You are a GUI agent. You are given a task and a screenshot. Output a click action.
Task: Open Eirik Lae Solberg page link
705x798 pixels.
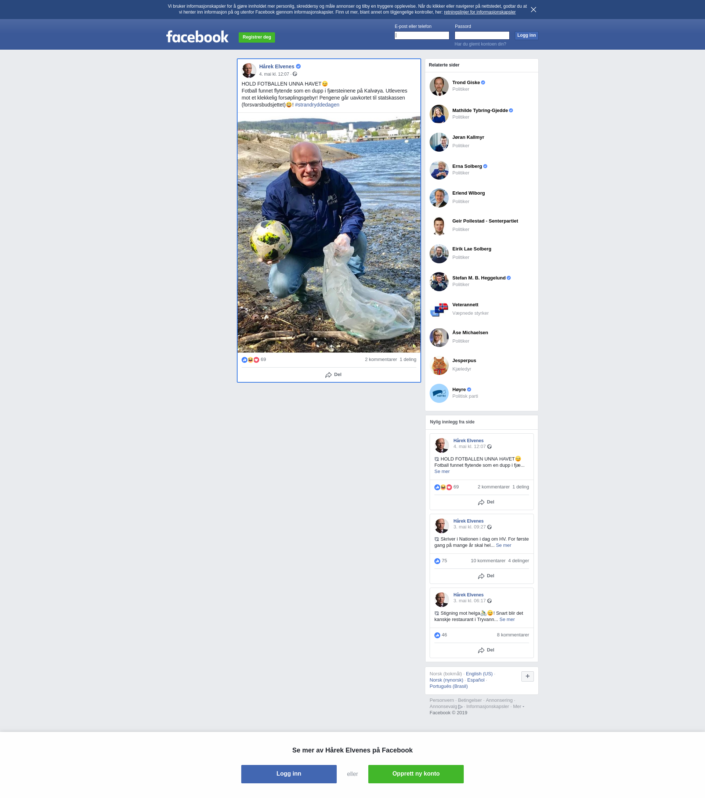coord(471,249)
